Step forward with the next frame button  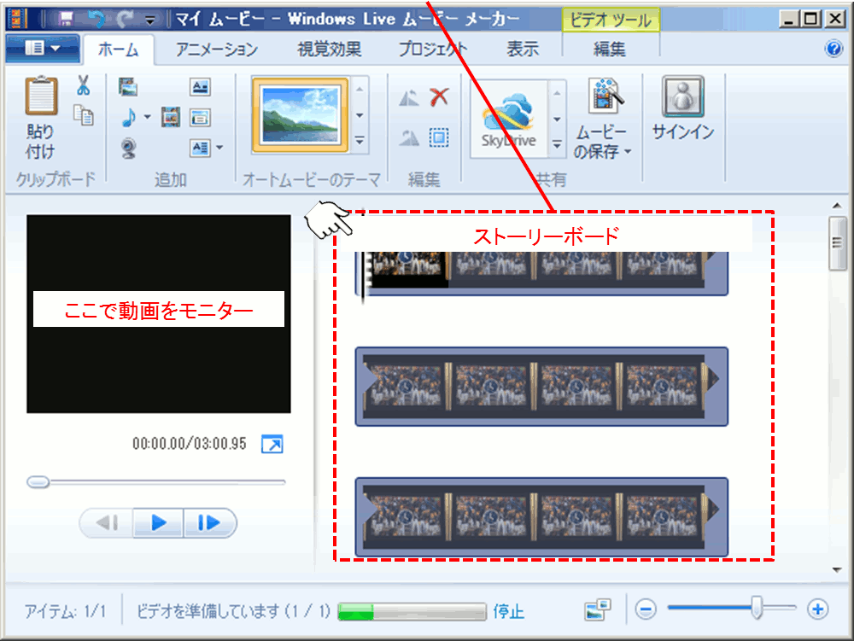coord(208,522)
